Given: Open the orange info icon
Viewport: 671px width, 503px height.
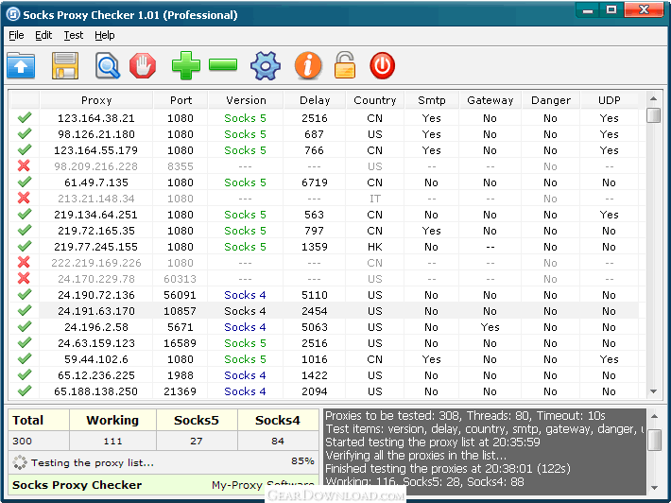Looking at the screenshot, I should click(308, 65).
